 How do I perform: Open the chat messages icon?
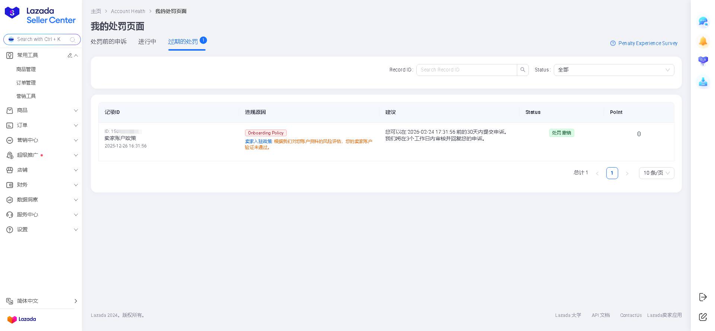[x=703, y=22]
